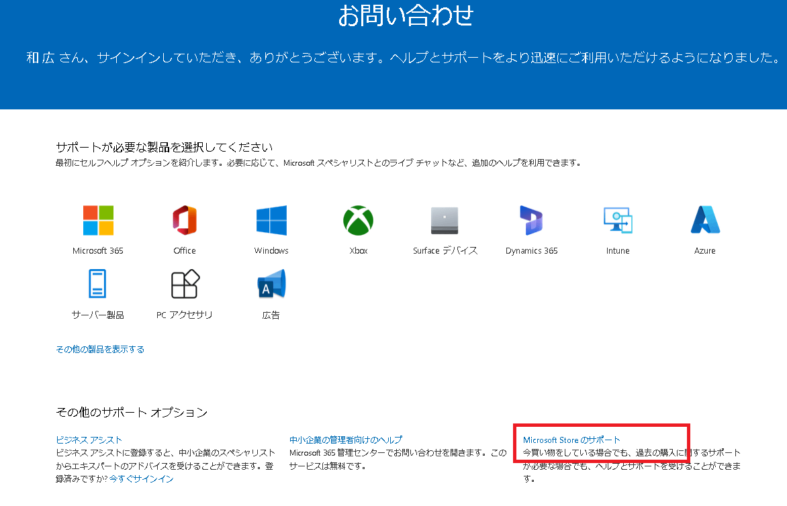Click the PC アクセサリ label text
787x506 pixels.
click(185, 315)
